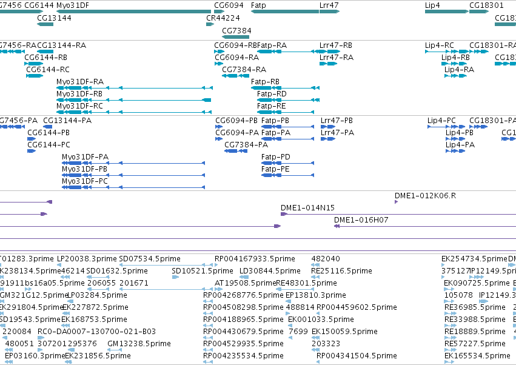Click the CG7384 gene label

pyautogui.click(x=236, y=30)
